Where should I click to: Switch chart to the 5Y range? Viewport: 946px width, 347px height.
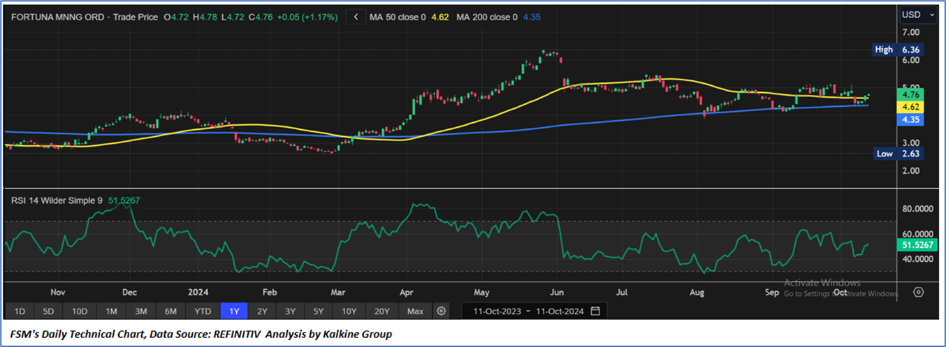pyautogui.click(x=318, y=311)
